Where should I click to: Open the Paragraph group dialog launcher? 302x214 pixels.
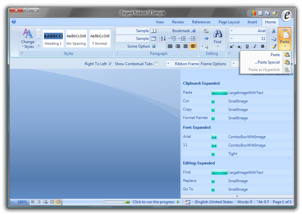click(x=117, y=53)
